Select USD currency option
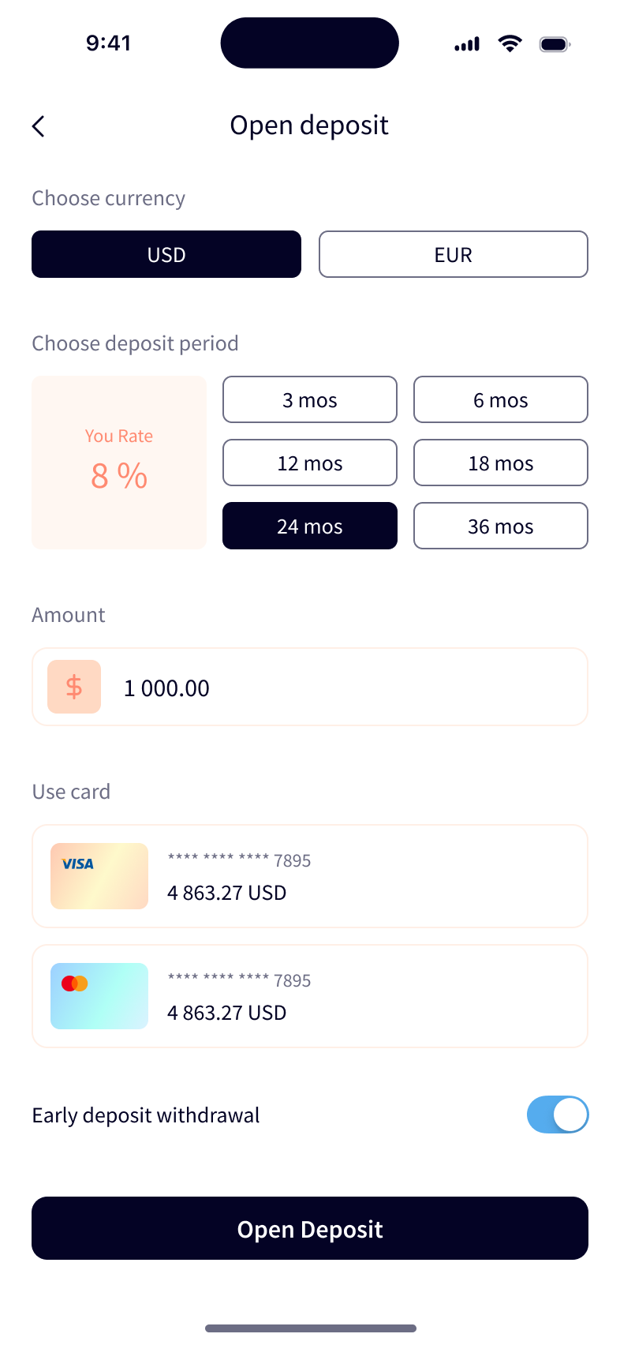Screen dimensions: 620x1345 click(166, 254)
